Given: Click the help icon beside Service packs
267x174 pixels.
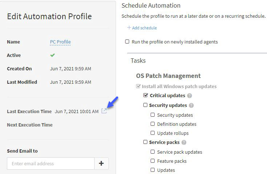Looking at the screenshot, I should click(x=184, y=142).
